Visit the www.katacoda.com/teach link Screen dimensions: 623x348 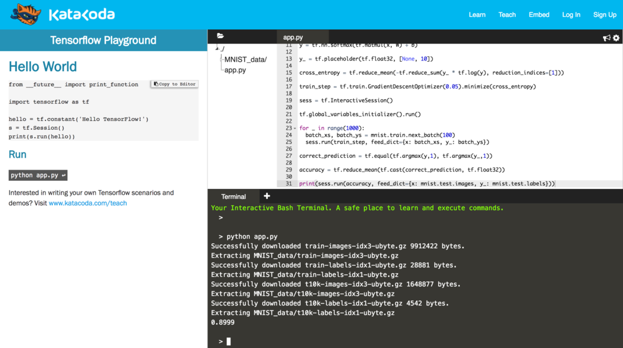pos(88,203)
